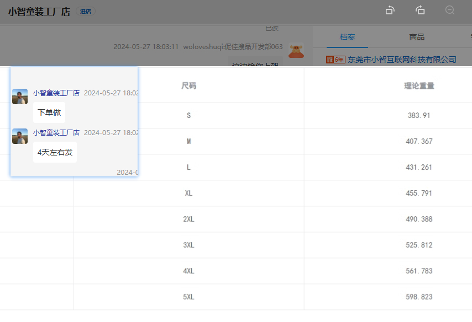Image resolution: width=472 pixels, height=322 pixels.
Task: Click sender avatar beside 下单做 message
Action: [20, 96]
